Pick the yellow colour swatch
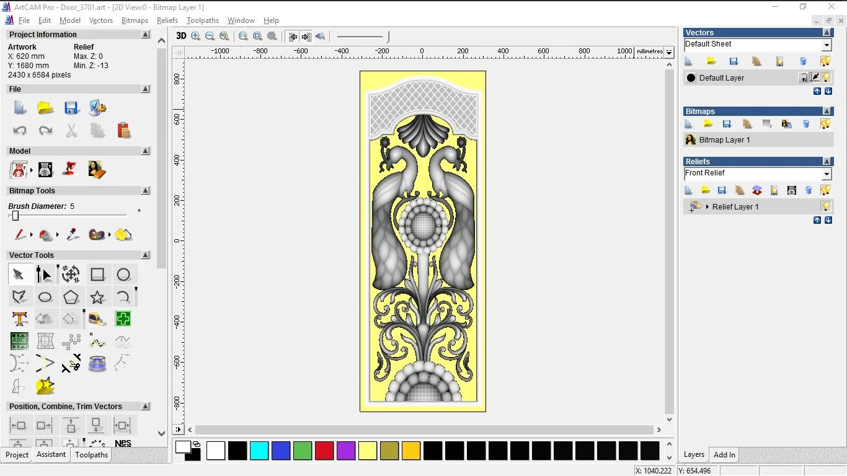The height and width of the screenshot is (476, 847). click(x=368, y=451)
